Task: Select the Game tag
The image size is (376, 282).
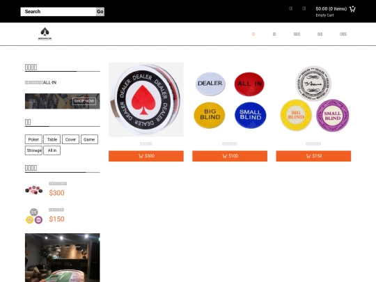Action: click(x=89, y=139)
